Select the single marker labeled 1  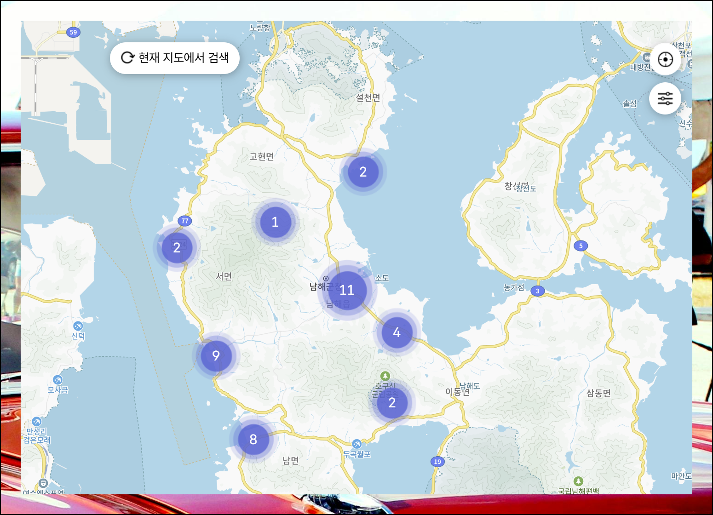(276, 222)
